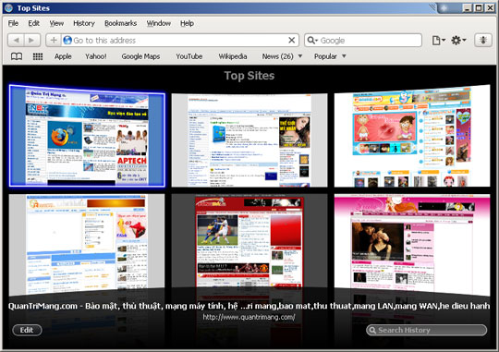Screen dimensions: 499x352
Task: Go forward with the forward arrow button
Action: tap(31, 41)
